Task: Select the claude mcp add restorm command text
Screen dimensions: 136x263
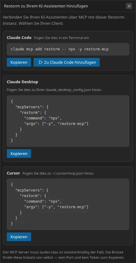Action: tap(60, 49)
